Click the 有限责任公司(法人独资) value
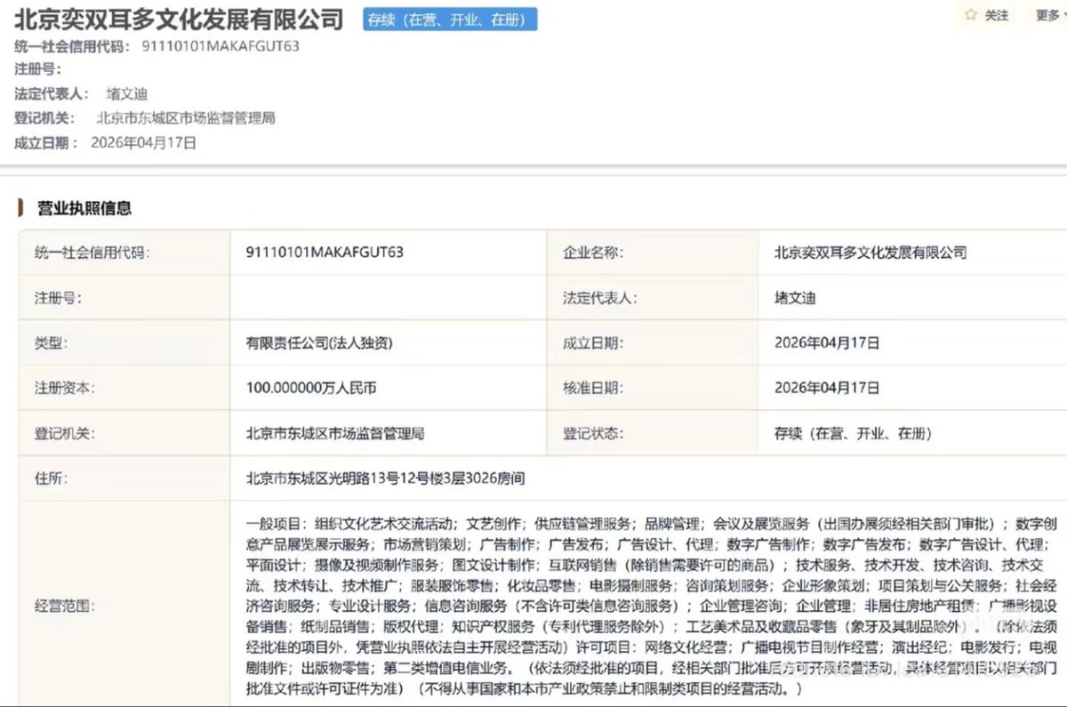 point(319,343)
